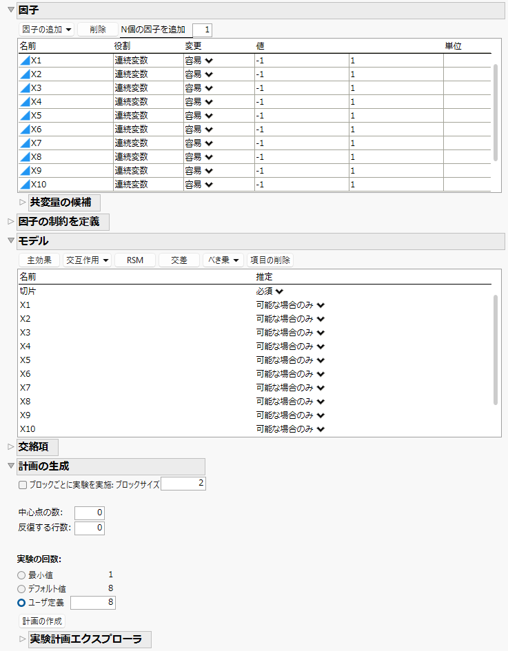Open the 交互作用 dropdown
The height and width of the screenshot is (651, 508).
(87, 260)
